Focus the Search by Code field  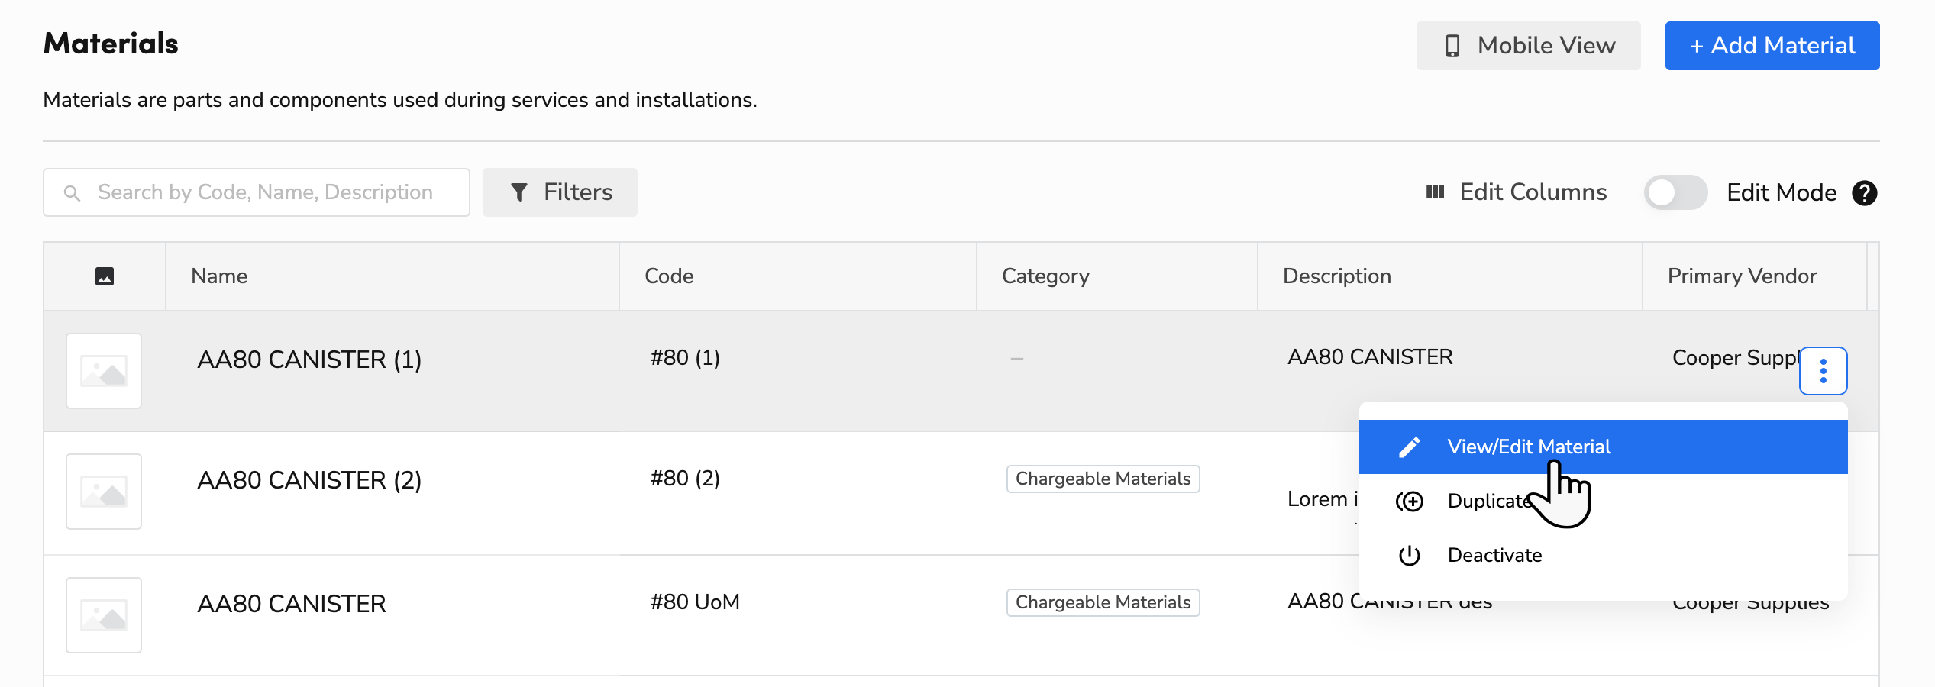264,192
